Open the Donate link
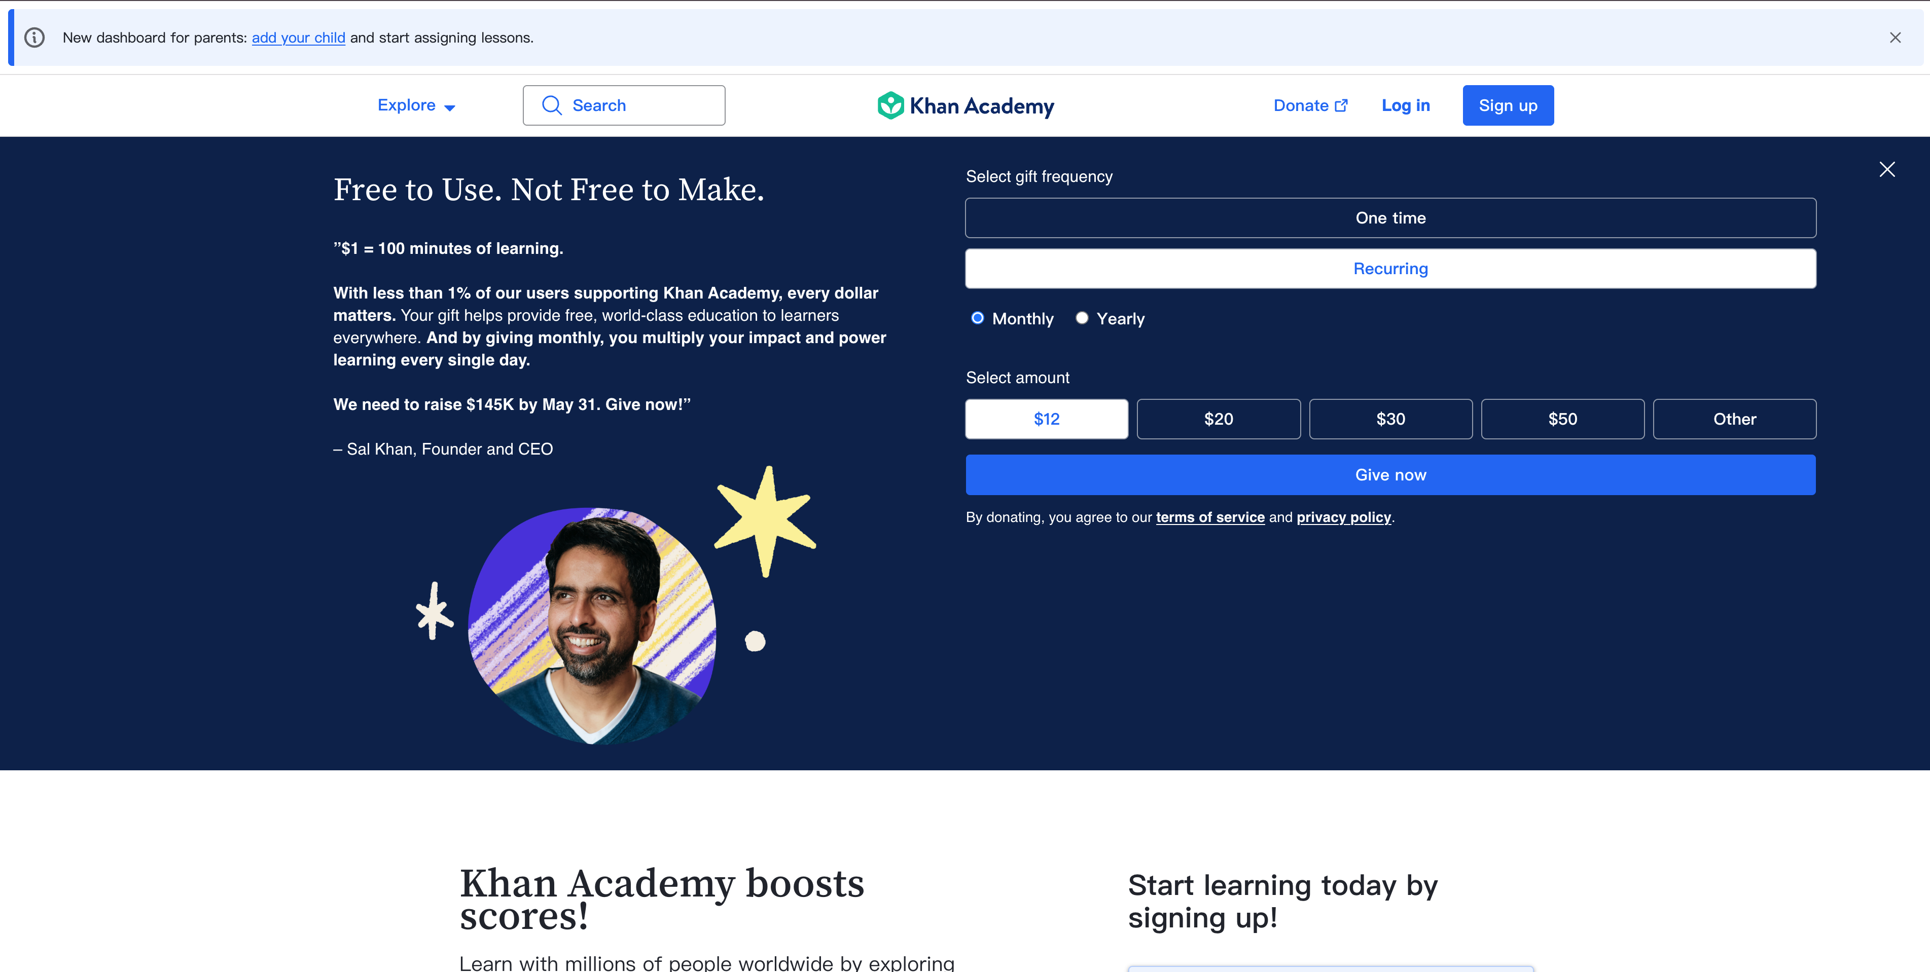 pos(1310,105)
